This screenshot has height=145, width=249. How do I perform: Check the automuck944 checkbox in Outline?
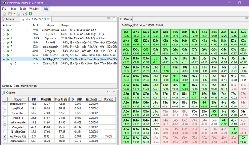coord(5,104)
